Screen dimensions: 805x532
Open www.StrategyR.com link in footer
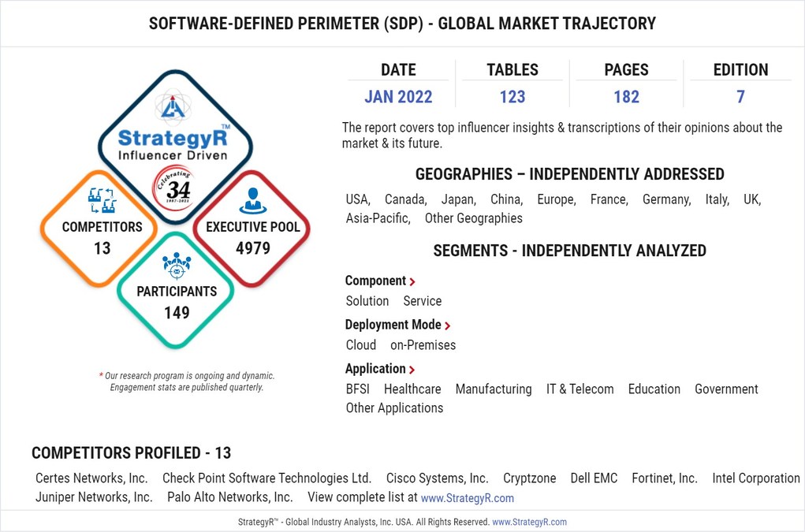point(529,523)
